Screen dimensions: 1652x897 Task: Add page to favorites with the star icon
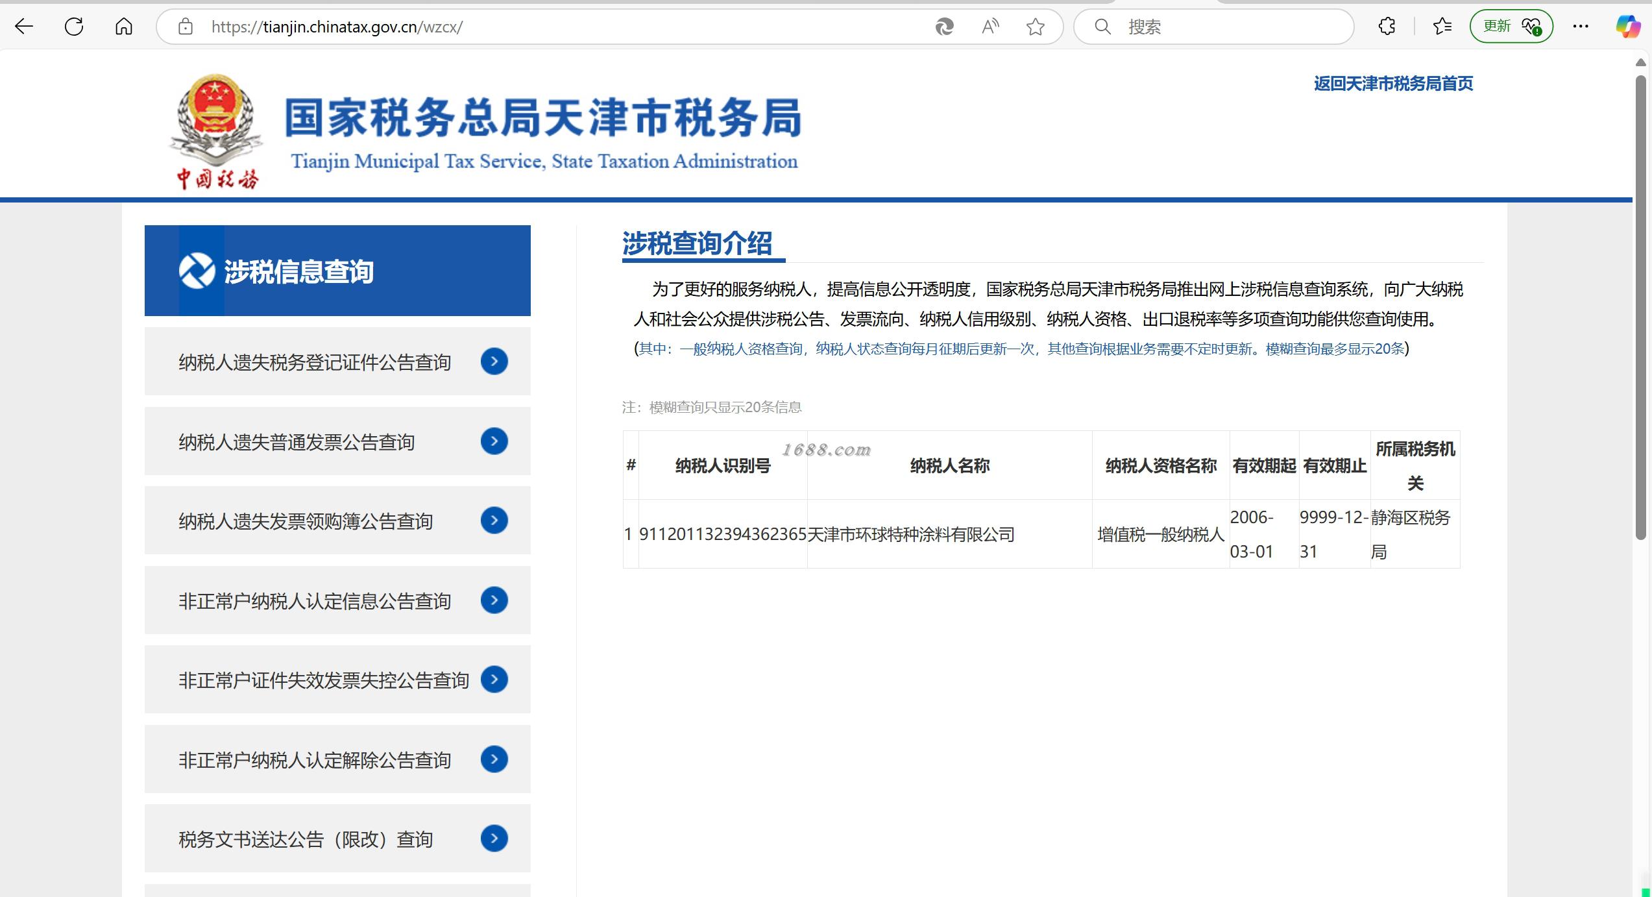click(1036, 27)
